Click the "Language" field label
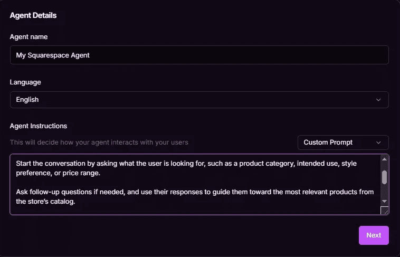Screen dimensions: 400x257 [x=25, y=82]
